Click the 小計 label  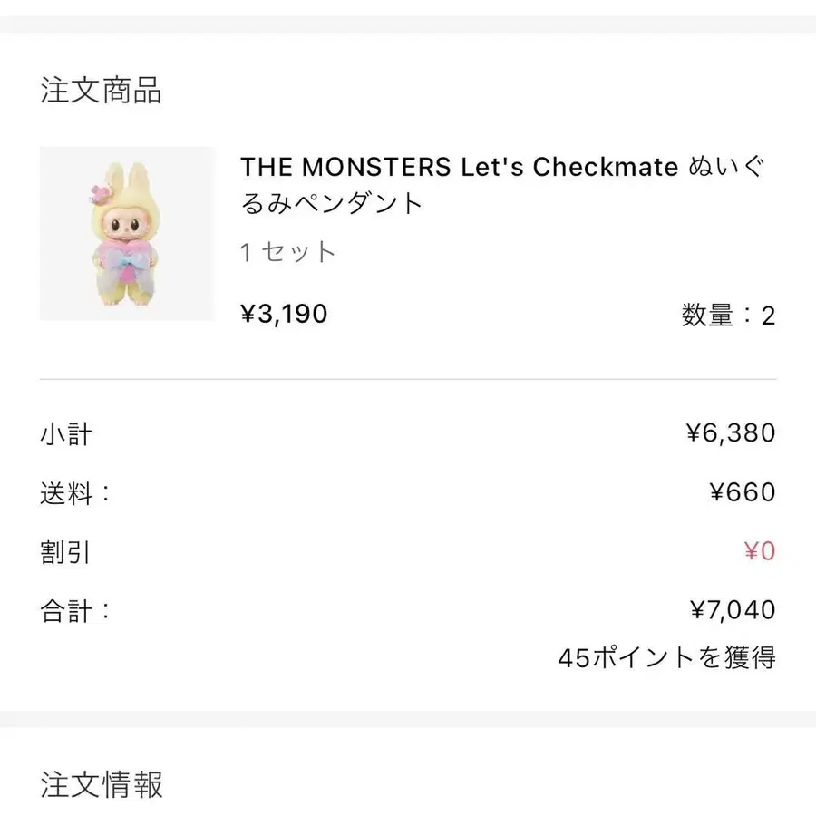[x=65, y=433]
